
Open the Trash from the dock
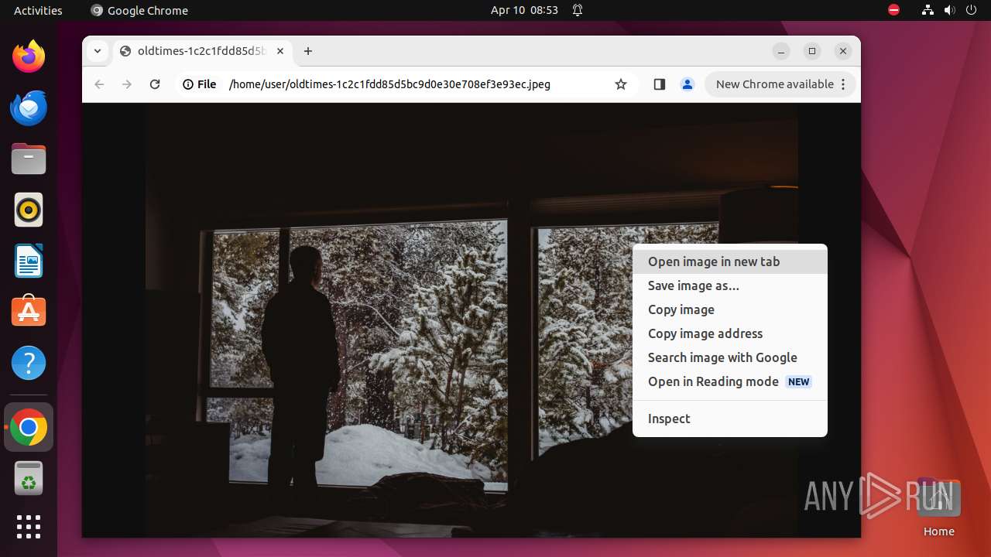point(29,478)
